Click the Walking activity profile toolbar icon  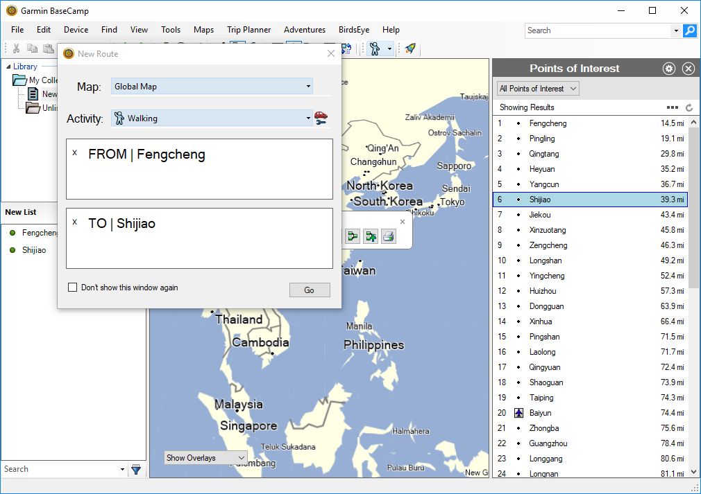tap(375, 48)
